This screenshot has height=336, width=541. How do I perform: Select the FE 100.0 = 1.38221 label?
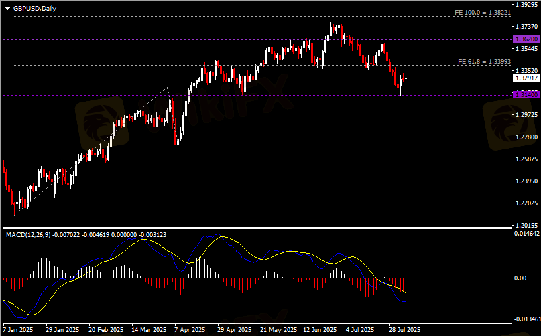[x=483, y=13]
